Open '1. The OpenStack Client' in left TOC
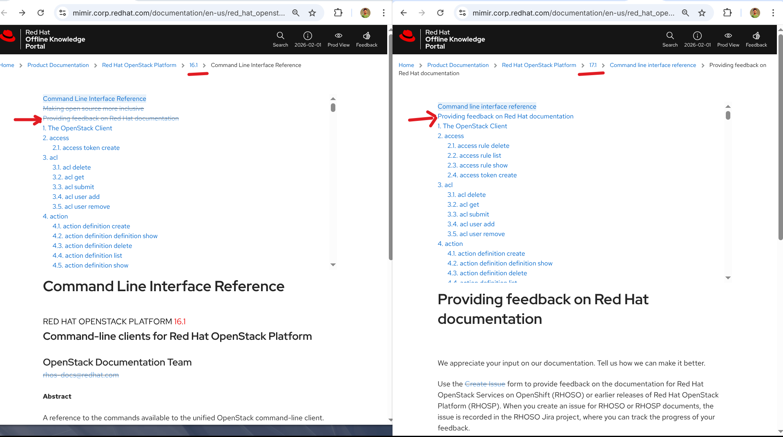Viewport: 783px width, 437px height. click(x=78, y=128)
